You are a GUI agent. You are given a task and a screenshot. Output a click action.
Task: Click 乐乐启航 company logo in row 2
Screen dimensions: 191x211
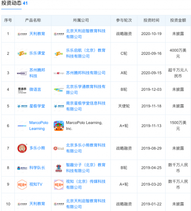coord(59,54)
